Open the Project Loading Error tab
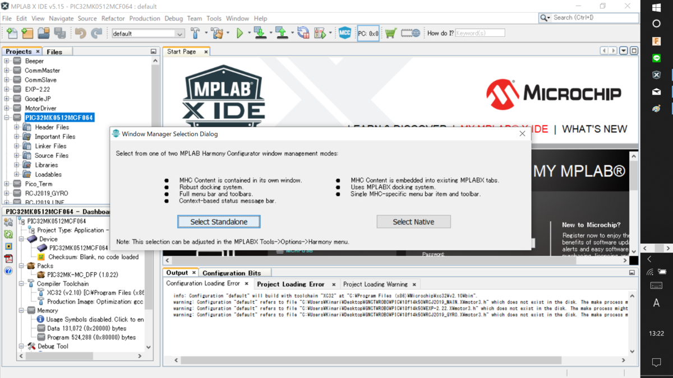Image resolution: width=673 pixels, height=378 pixels. click(x=291, y=284)
